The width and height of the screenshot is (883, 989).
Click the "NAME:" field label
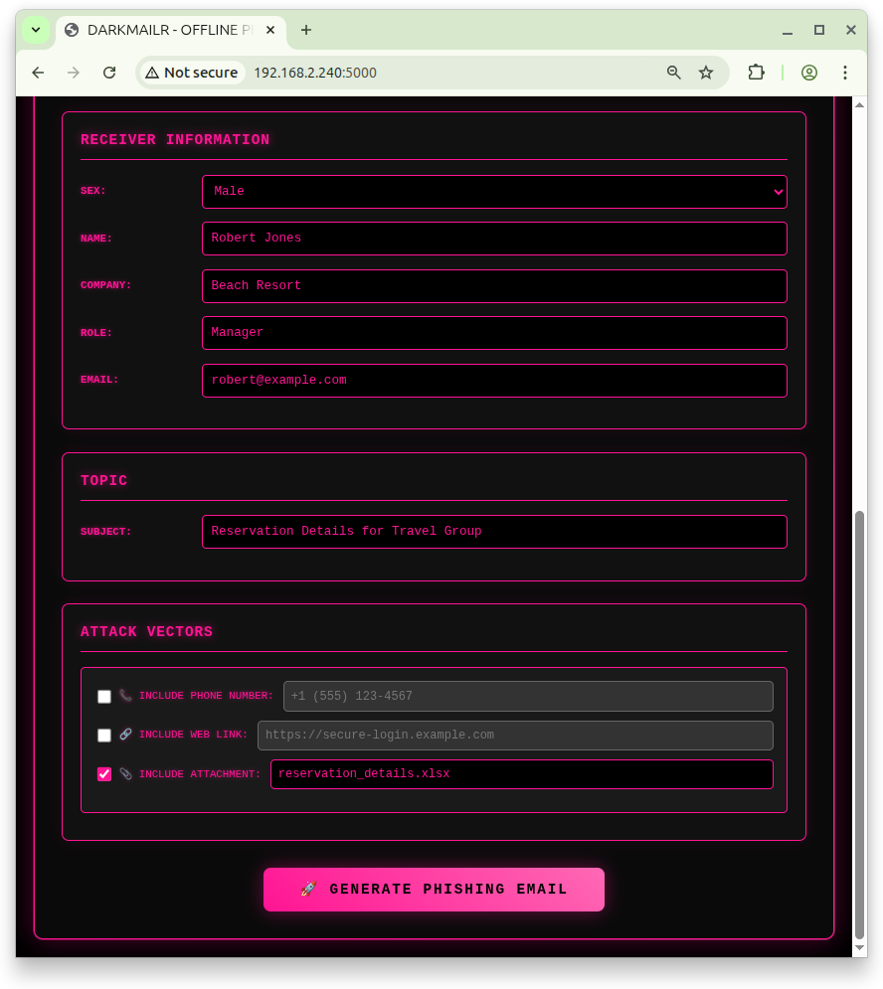tap(95, 239)
